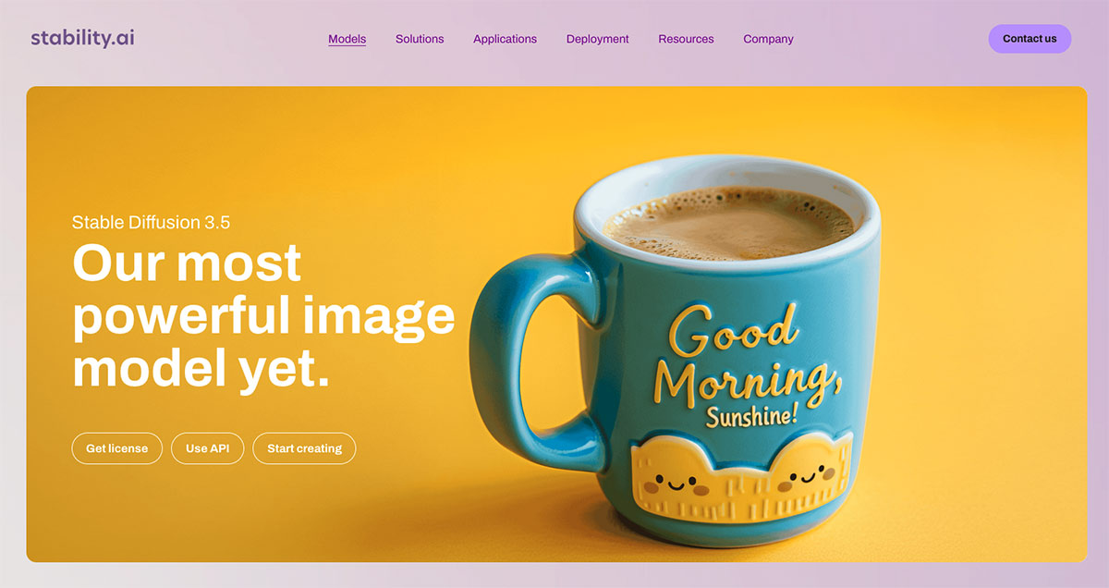Image resolution: width=1109 pixels, height=588 pixels.
Task: Click the purple Contact us button
Action: coord(1030,39)
